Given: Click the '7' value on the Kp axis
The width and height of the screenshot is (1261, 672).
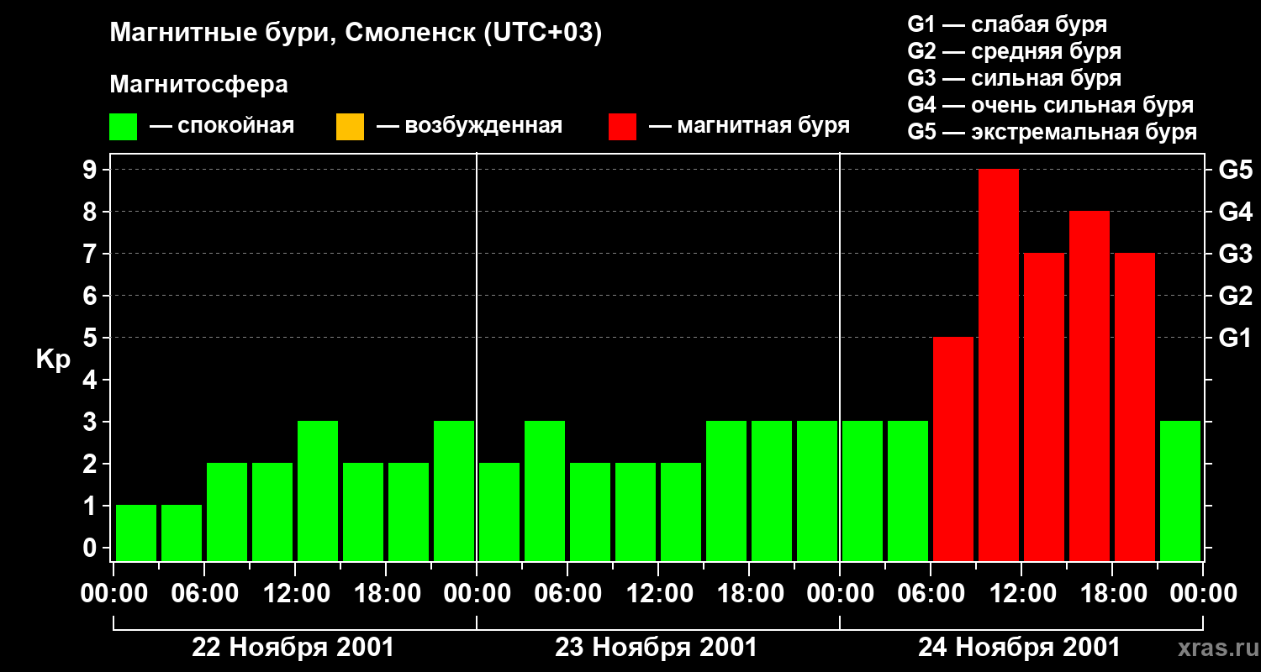Looking at the screenshot, I should (92, 254).
